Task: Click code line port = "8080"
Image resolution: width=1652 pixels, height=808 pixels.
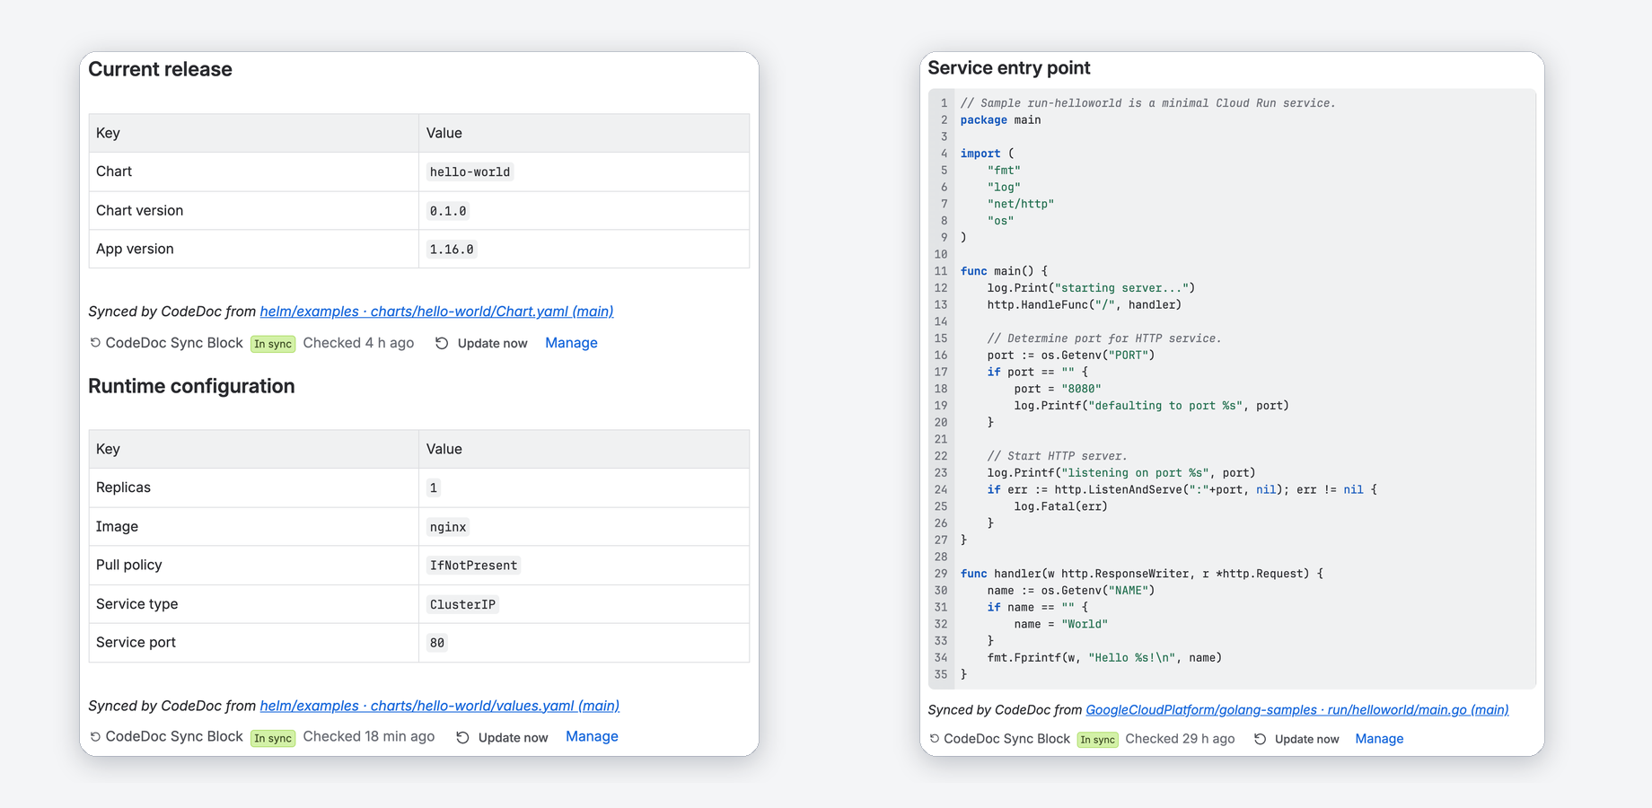Action: pyautogui.click(x=1058, y=389)
